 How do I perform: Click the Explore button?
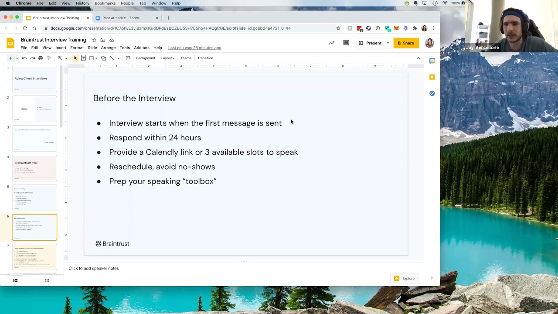pos(404,279)
